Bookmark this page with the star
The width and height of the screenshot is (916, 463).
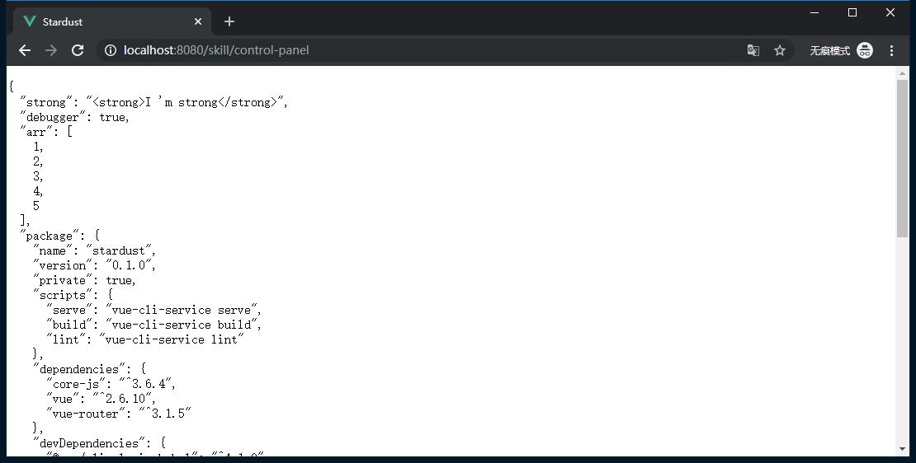tap(780, 50)
